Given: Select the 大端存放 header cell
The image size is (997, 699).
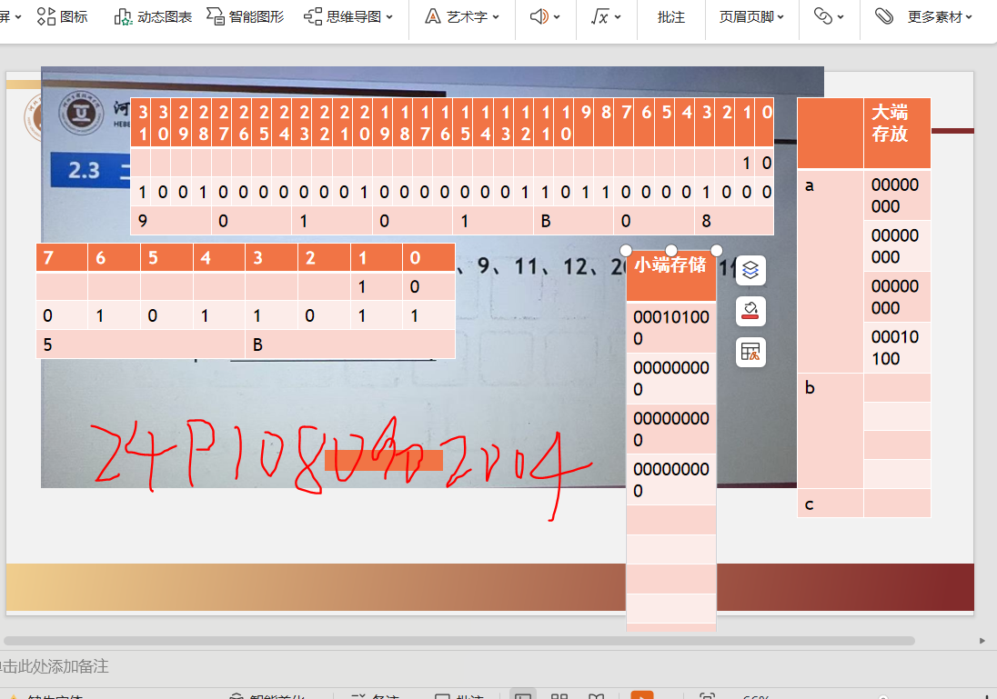Looking at the screenshot, I should (x=897, y=133).
